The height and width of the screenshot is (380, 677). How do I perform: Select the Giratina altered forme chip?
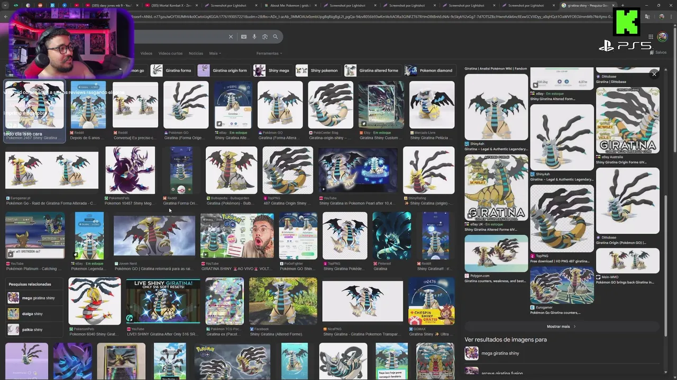[372, 70]
